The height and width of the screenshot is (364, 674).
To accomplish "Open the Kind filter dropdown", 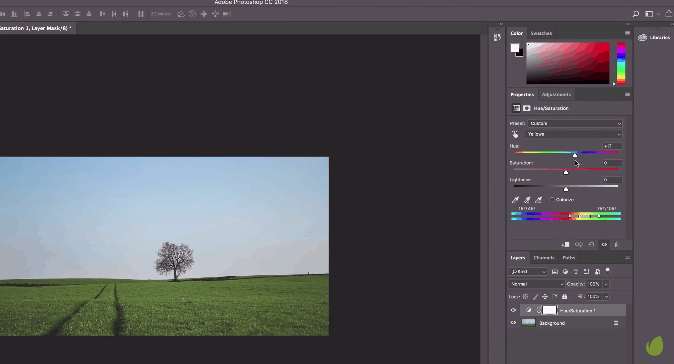I will point(528,272).
